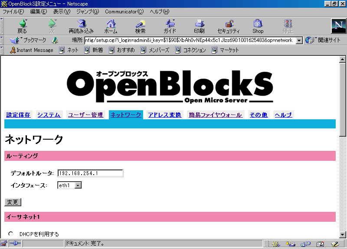Click the Forward (次) toolbar icon
This screenshot has height=249, width=347.
(52, 26)
